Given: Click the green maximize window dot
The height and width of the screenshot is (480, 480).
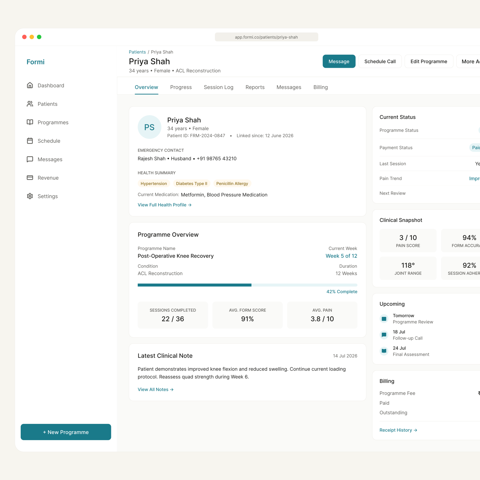Looking at the screenshot, I should coord(39,37).
